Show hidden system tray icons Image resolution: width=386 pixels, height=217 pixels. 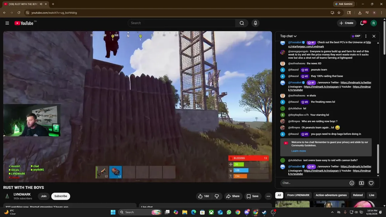click(332, 212)
